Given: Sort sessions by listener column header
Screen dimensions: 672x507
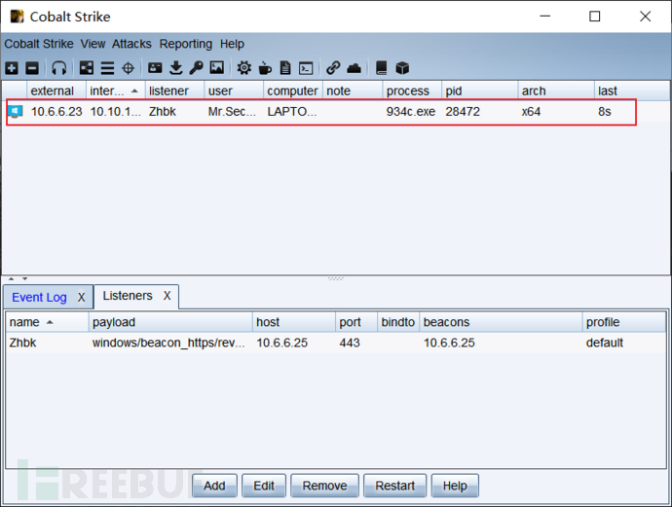Looking at the screenshot, I should 175,91.
